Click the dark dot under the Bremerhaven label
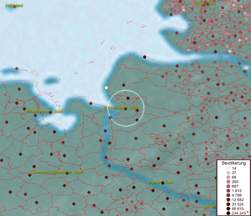The image size is (251, 216). click(x=126, y=109)
